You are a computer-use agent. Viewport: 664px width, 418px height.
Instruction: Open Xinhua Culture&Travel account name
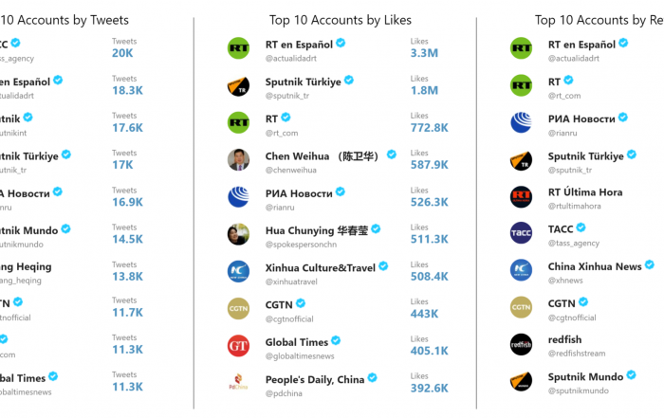pyautogui.click(x=321, y=268)
